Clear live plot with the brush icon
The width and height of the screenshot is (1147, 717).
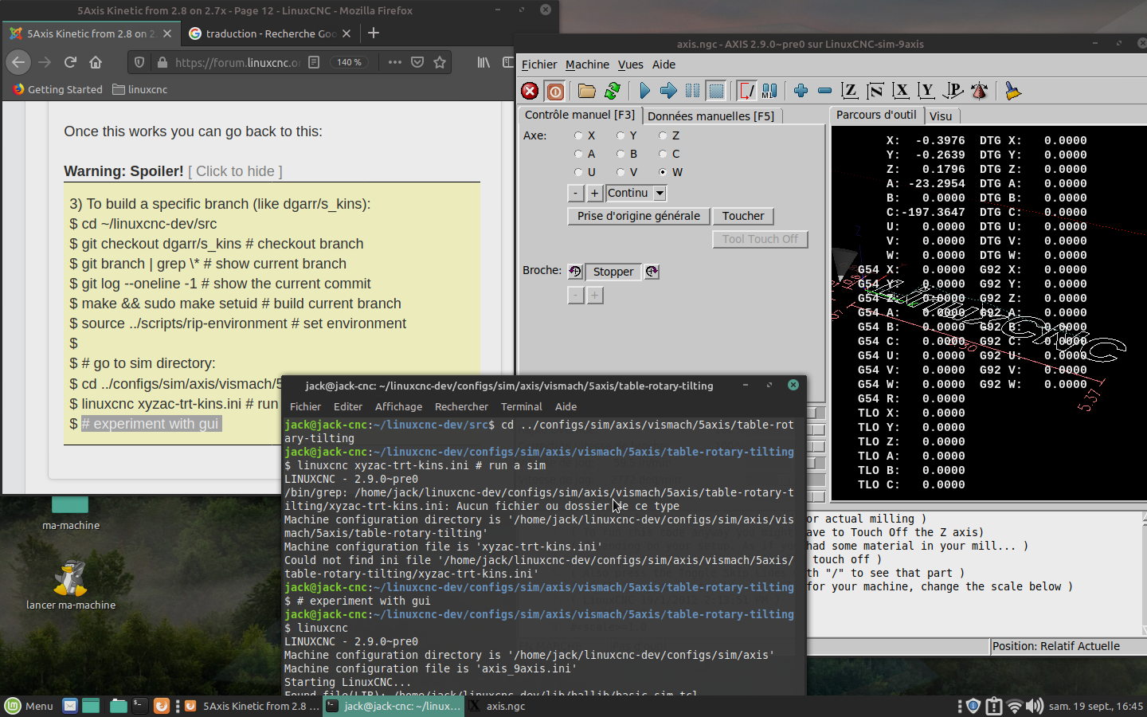(1012, 91)
